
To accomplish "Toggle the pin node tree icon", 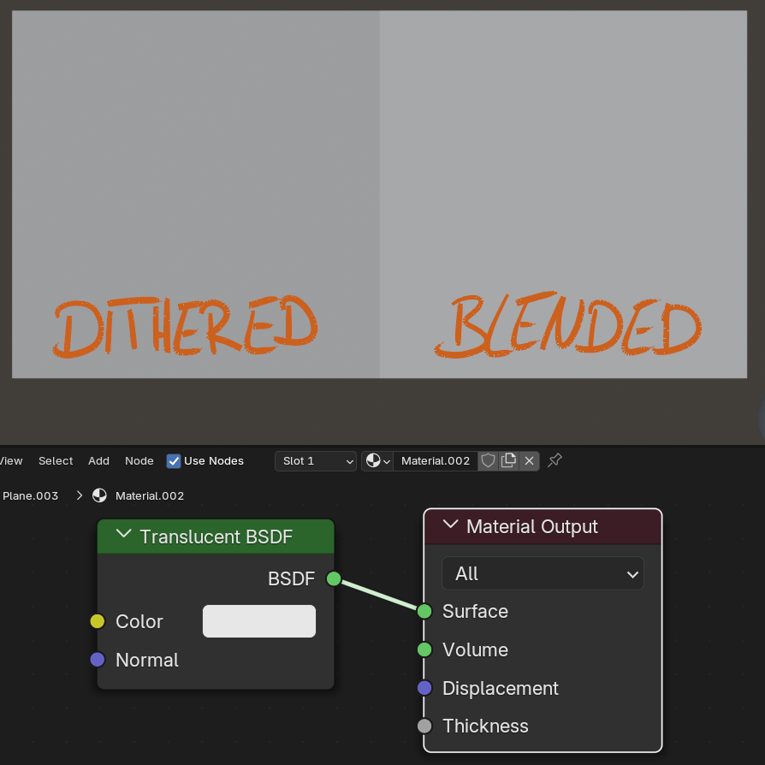I will click(554, 460).
